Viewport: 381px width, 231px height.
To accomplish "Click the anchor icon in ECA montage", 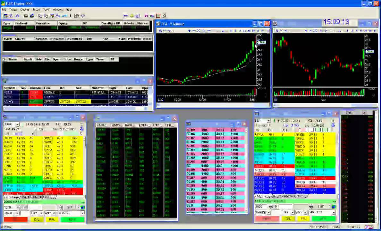I will [333, 125].
